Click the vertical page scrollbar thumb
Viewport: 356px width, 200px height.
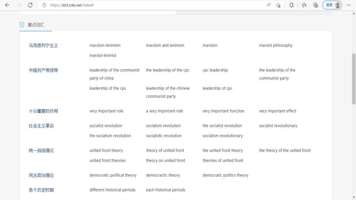pos(354,79)
